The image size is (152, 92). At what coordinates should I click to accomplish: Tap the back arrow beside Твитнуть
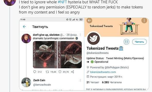24,27
